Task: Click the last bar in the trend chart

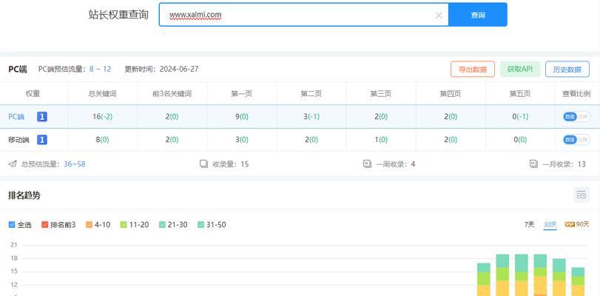Action: pos(579,281)
